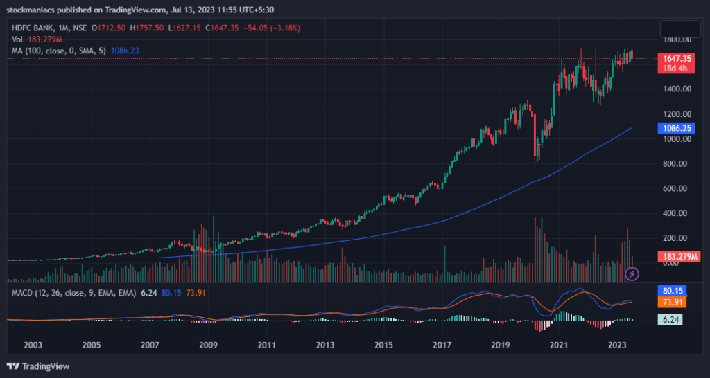
Task: Click the 2021 time axis label
Action: click(x=559, y=345)
